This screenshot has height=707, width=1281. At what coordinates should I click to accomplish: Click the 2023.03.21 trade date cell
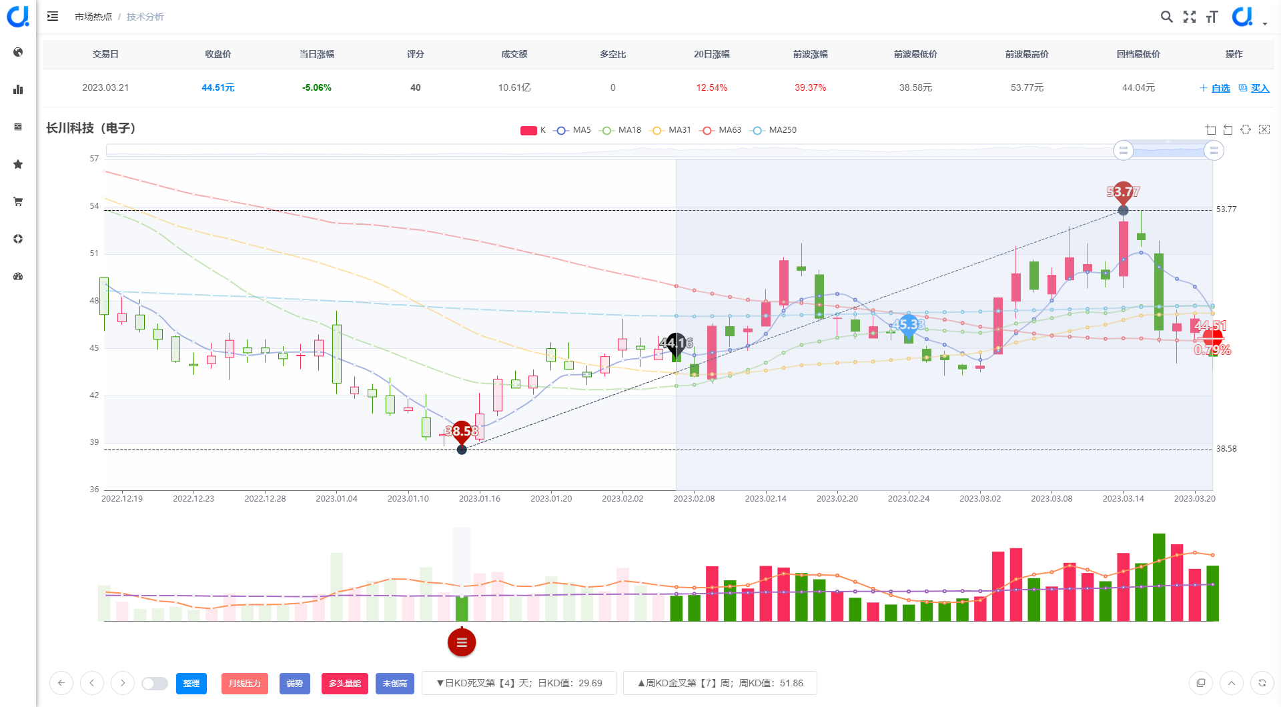[105, 87]
